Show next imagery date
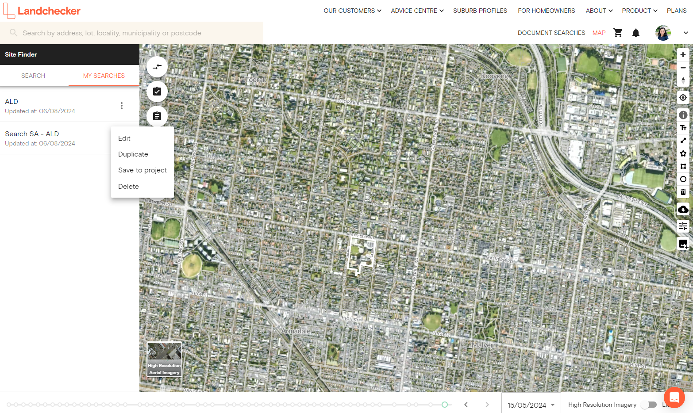693x413 pixels. click(x=487, y=405)
